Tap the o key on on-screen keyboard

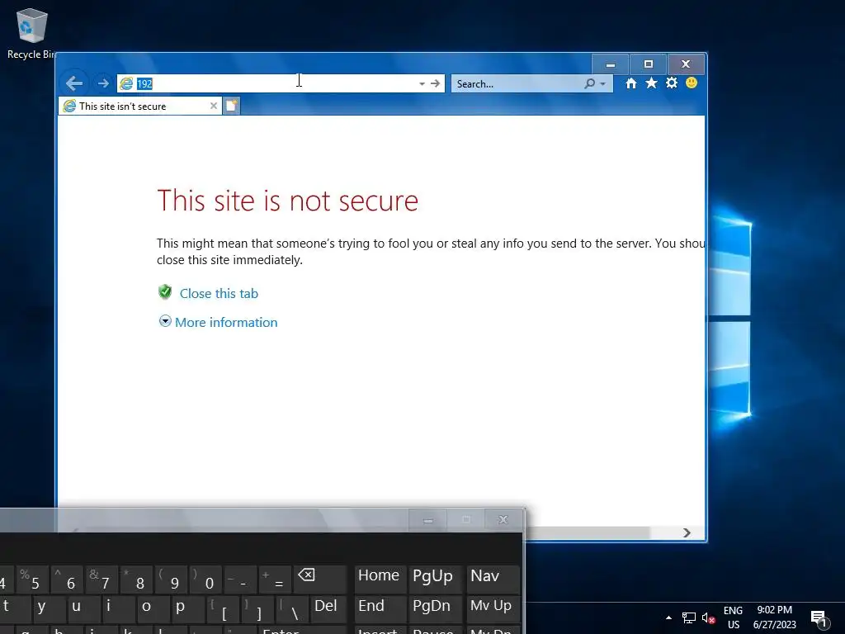tap(153, 608)
